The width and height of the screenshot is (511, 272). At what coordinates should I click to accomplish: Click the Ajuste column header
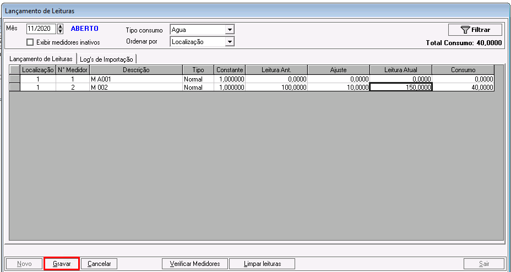click(x=339, y=70)
